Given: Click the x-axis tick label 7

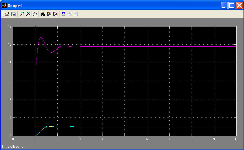Looking at the screenshot, I should 169,139.
